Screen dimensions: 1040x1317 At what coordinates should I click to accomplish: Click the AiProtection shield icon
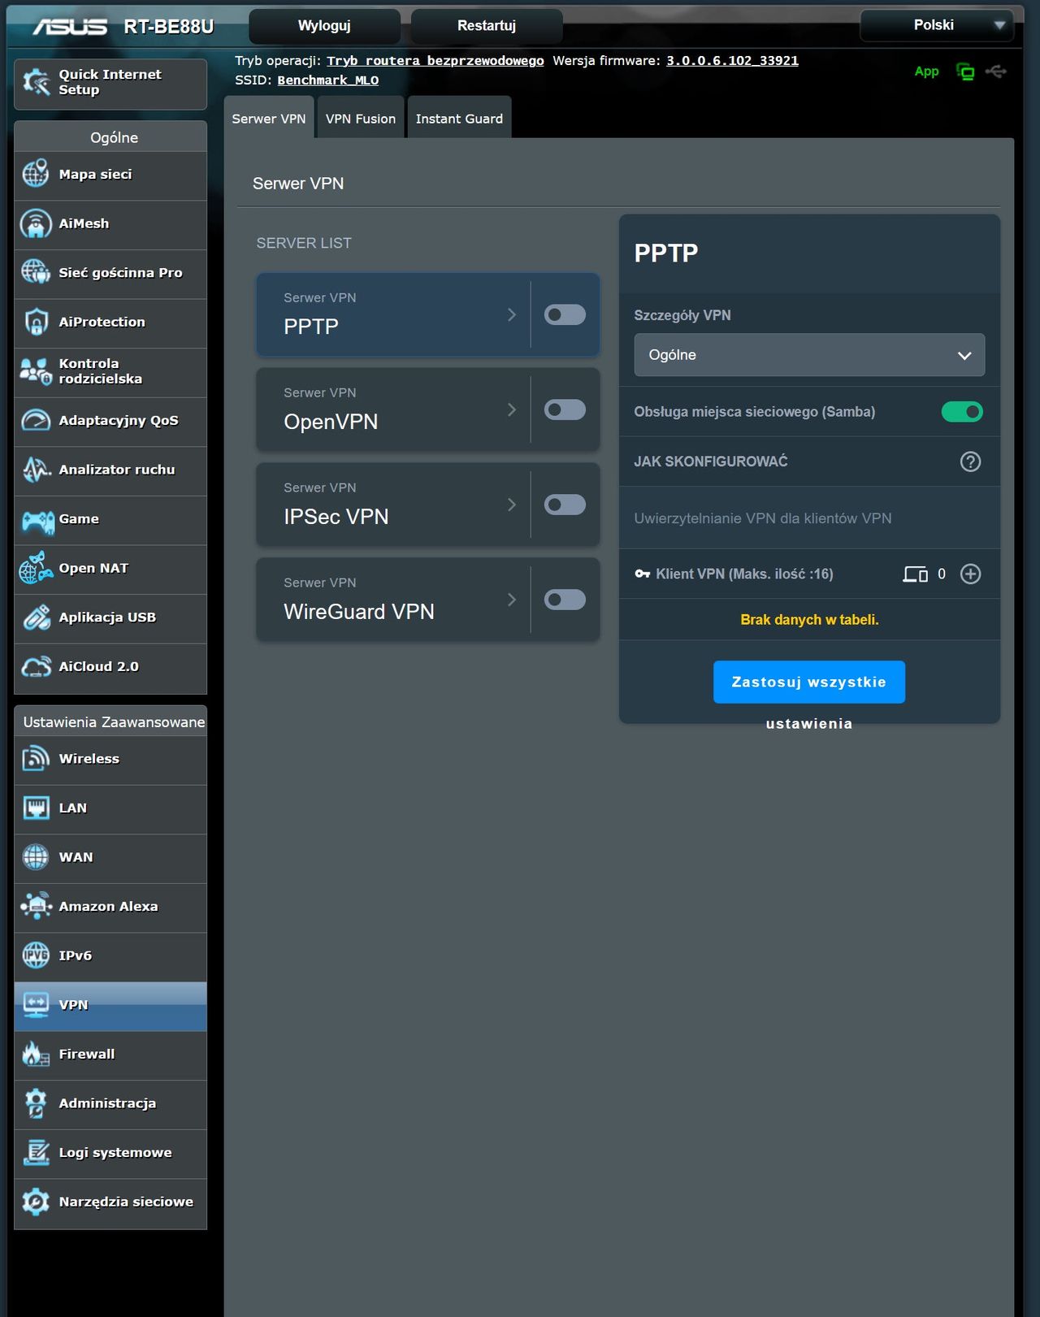36,322
